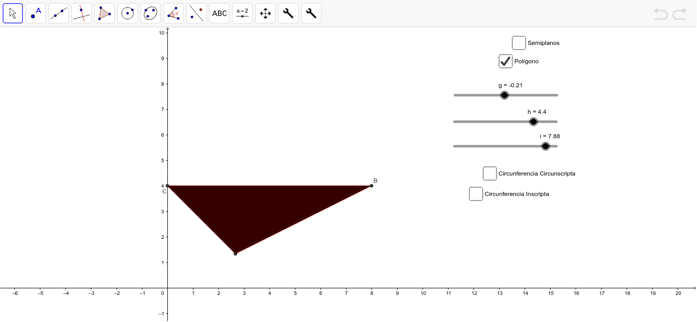Choose the a=2 slider tool
Image resolution: width=697 pixels, height=322 pixels.
[242, 13]
